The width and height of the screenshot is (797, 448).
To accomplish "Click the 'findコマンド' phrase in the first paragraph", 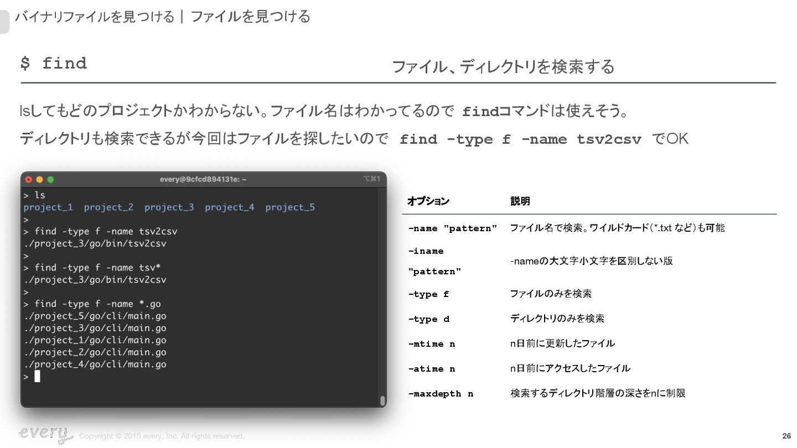I will tap(506, 112).
